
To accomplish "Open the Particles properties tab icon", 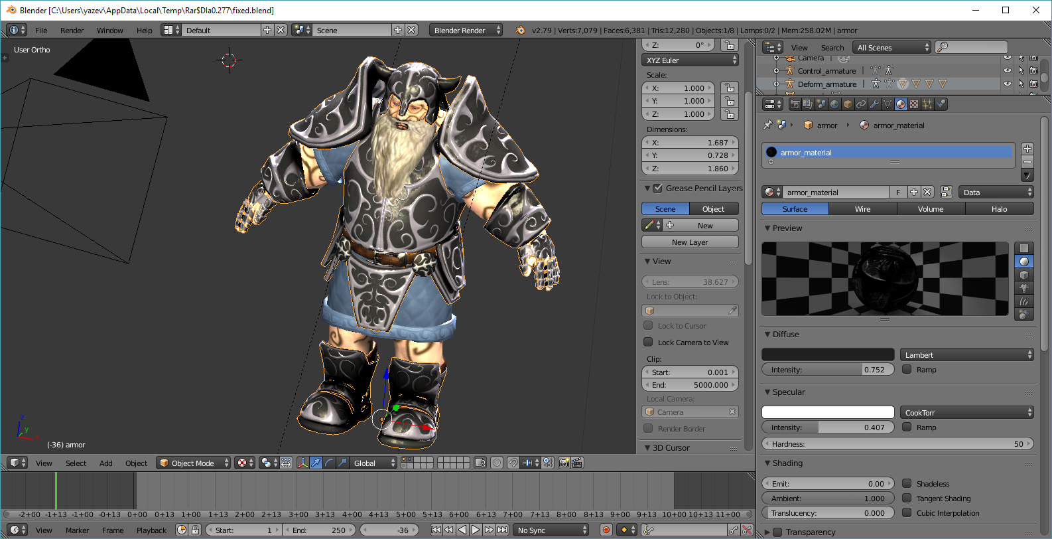I will click(x=927, y=104).
